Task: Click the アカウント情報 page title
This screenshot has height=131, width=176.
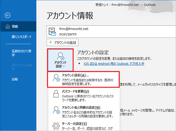Action: pyautogui.click(x=70, y=15)
